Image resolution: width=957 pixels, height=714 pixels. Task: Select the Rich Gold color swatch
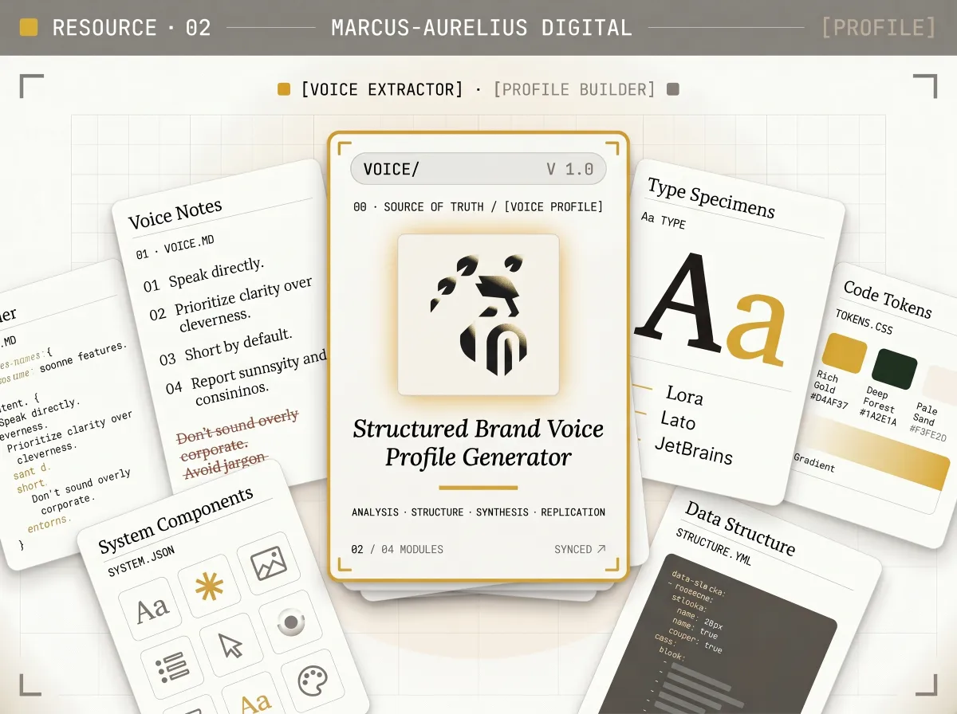(x=844, y=354)
